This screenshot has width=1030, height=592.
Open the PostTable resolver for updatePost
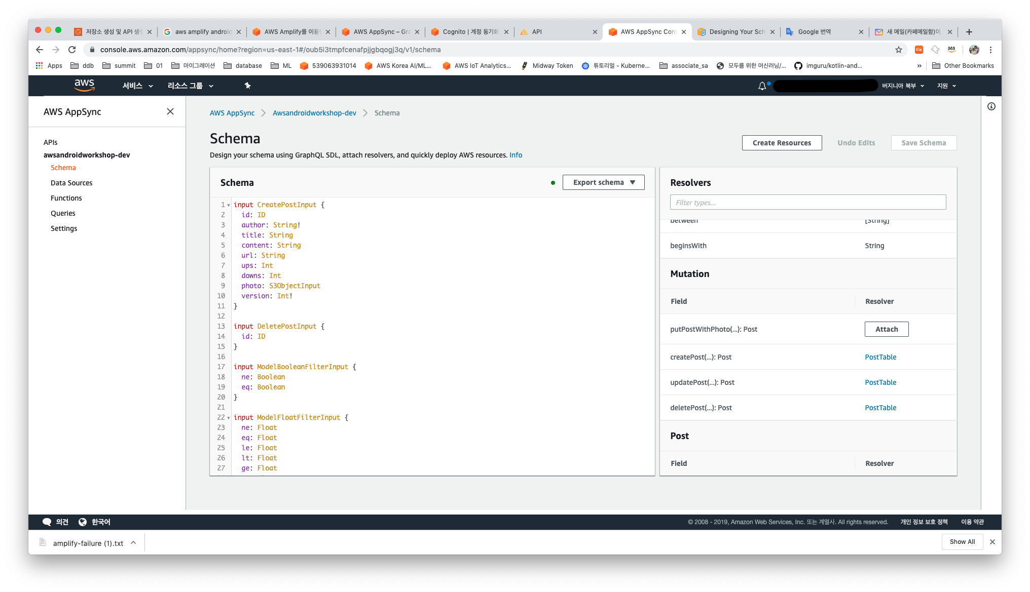coord(880,382)
